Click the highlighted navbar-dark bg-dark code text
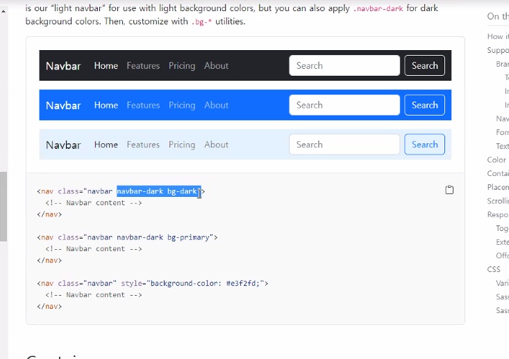The height and width of the screenshot is (359, 509). click(159, 191)
